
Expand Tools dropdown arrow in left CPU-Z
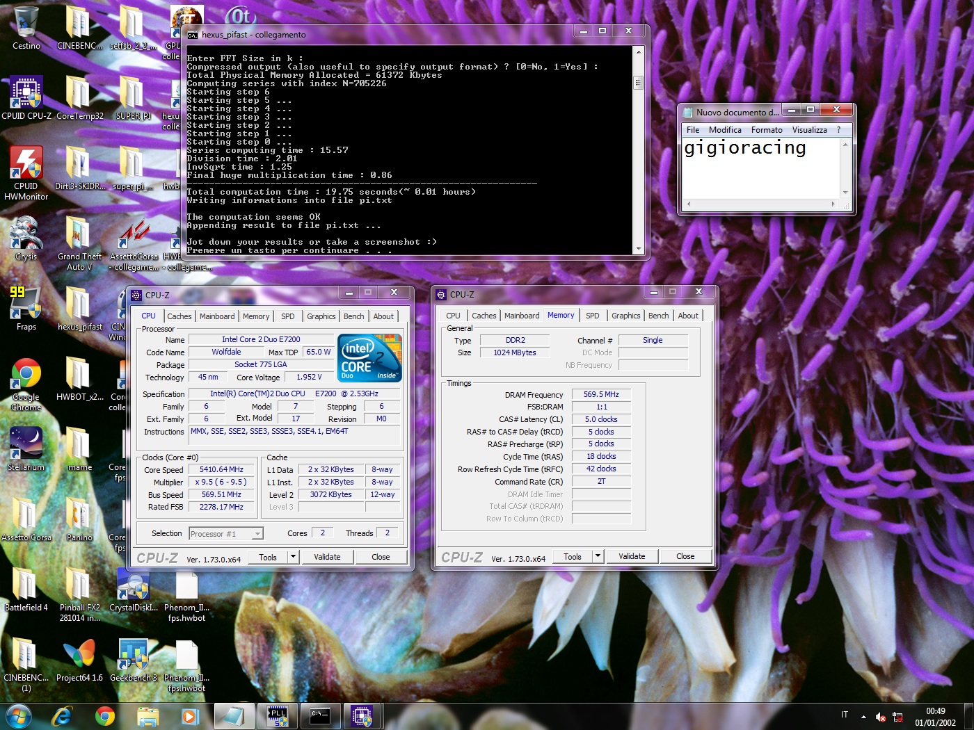pyautogui.click(x=293, y=557)
